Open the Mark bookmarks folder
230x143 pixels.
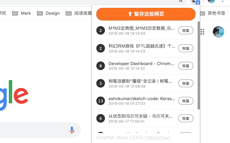22,13
